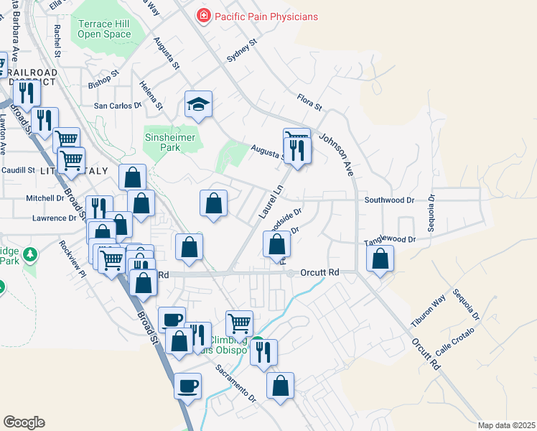Click the coffee cup marker west of Climbing San Luis Obispo
The height and width of the screenshot is (431, 537).
click(x=172, y=320)
